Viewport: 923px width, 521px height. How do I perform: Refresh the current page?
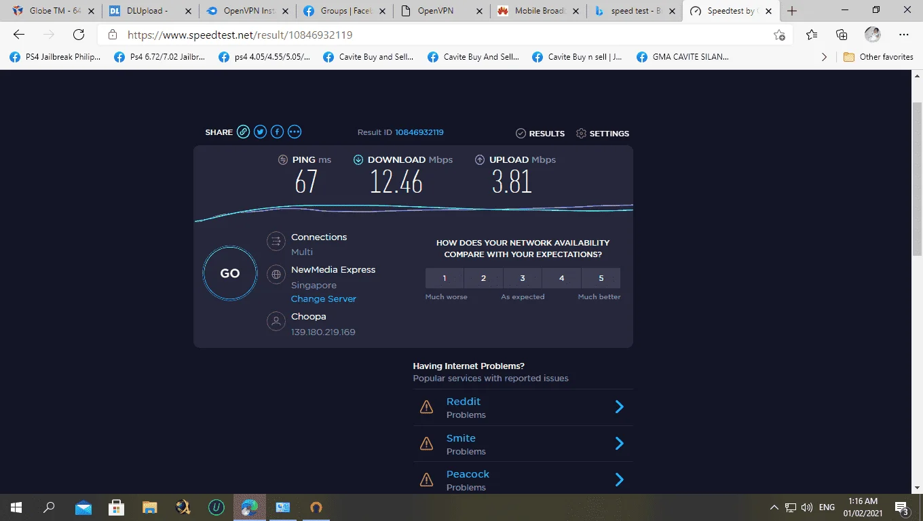point(79,35)
